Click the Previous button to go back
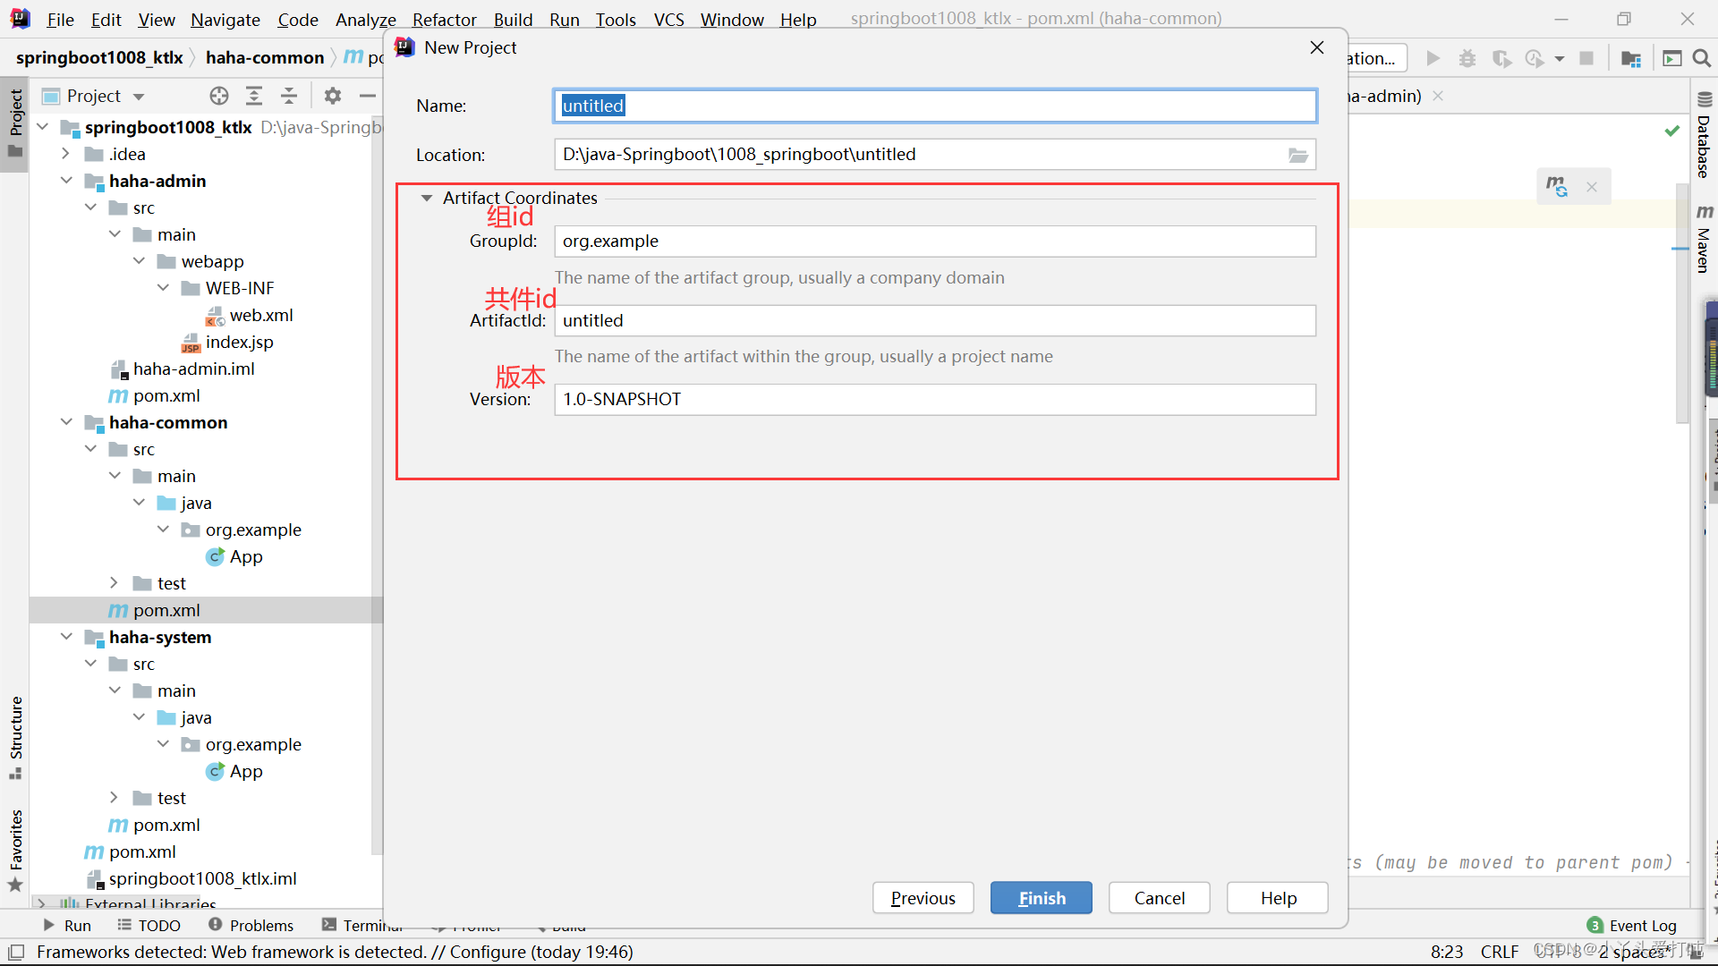1718x966 pixels. tap(923, 898)
